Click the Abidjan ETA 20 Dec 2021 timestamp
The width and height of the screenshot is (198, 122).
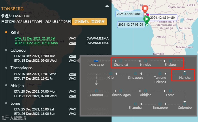[x=35, y=91]
